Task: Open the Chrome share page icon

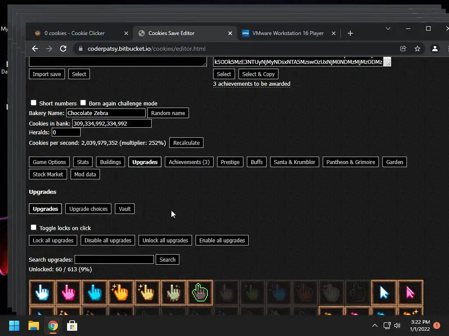Action: tap(403, 49)
